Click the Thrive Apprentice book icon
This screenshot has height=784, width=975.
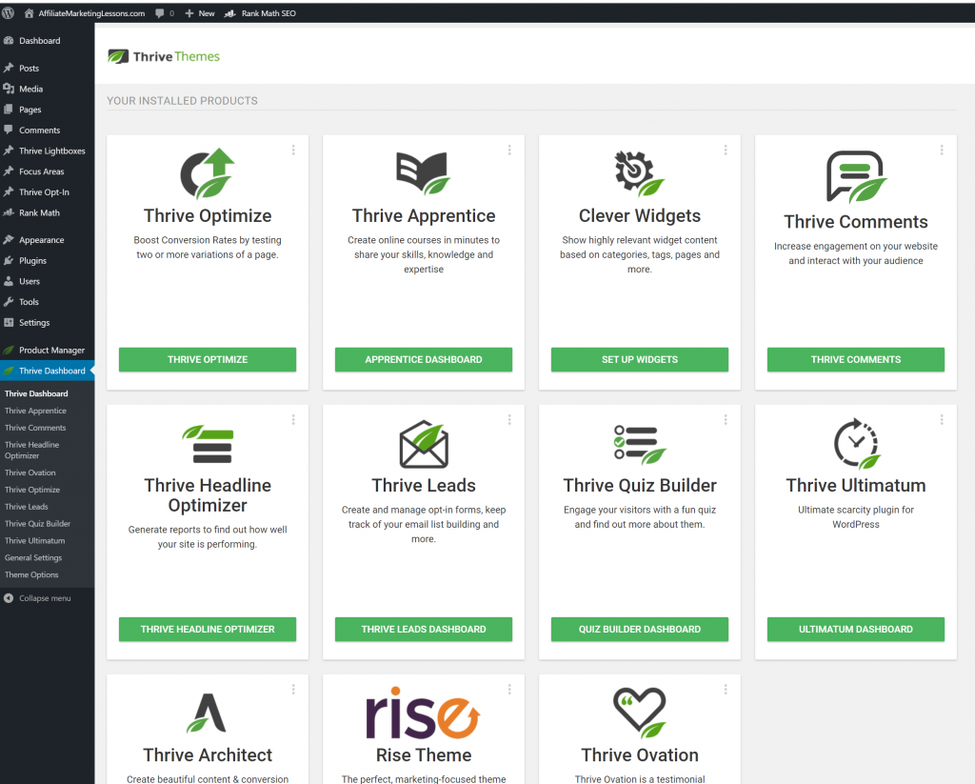tap(423, 173)
